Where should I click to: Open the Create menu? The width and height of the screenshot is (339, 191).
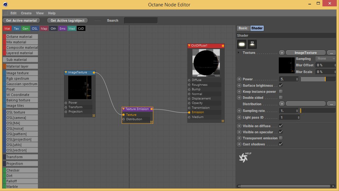click(x=26, y=13)
